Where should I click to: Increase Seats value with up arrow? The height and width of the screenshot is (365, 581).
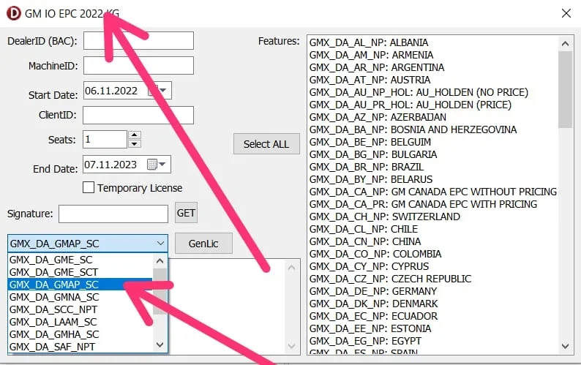coord(134,135)
